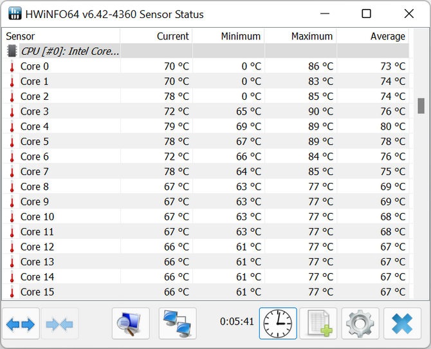Select the Core 3 sensor label
This screenshot has width=431, height=349.
pos(35,111)
